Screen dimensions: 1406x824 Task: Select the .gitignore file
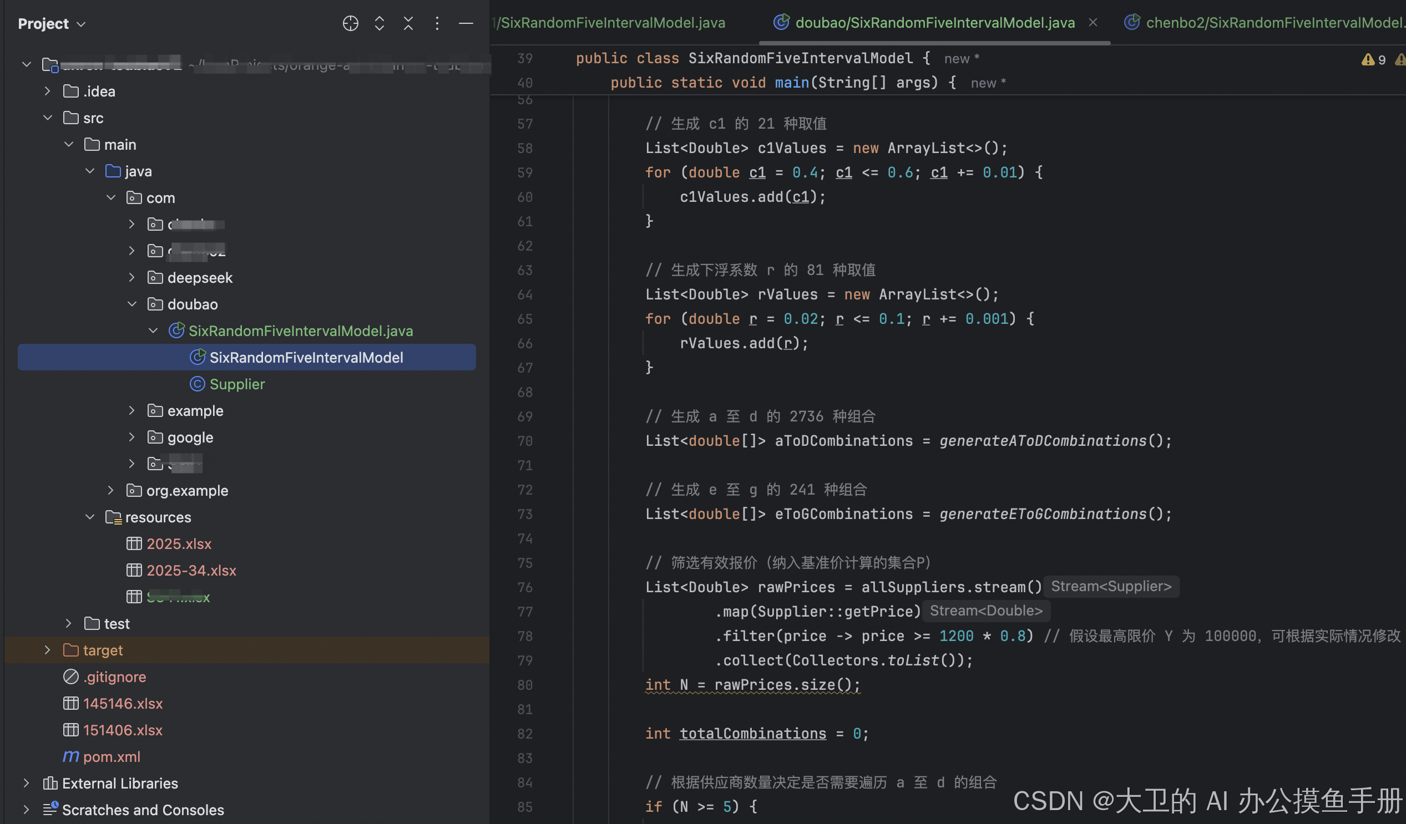[114, 677]
